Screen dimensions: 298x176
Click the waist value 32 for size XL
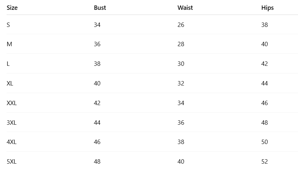coord(181,83)
